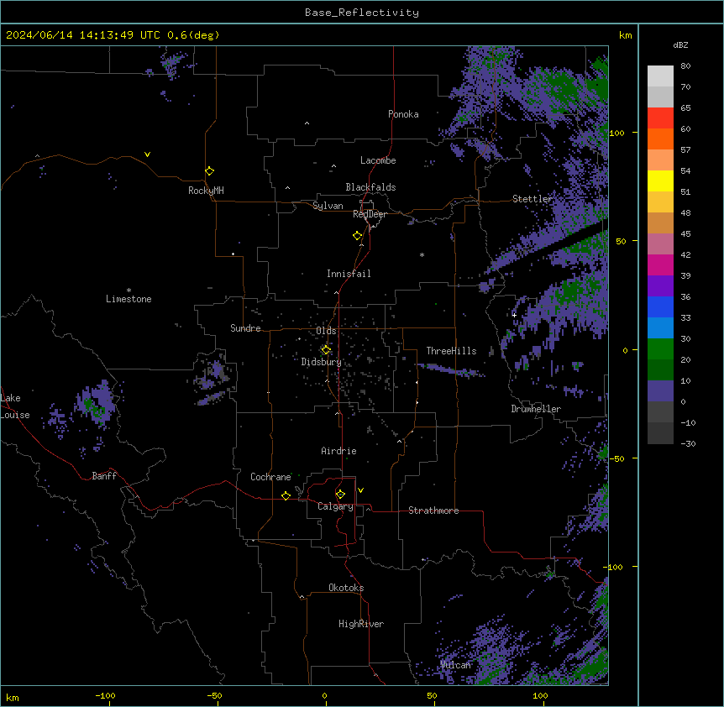Image resolution: width=724 pixels, height=707 pixels.
Task: Choose the blue 36-33 dBZ legend swatch
Action: pos(660,306)
